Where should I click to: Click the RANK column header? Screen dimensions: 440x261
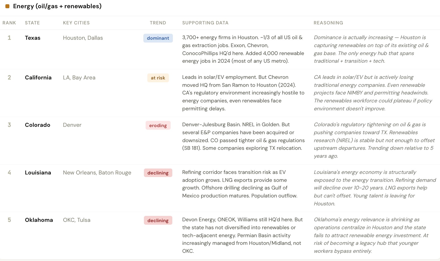click(x=9, y=23)
